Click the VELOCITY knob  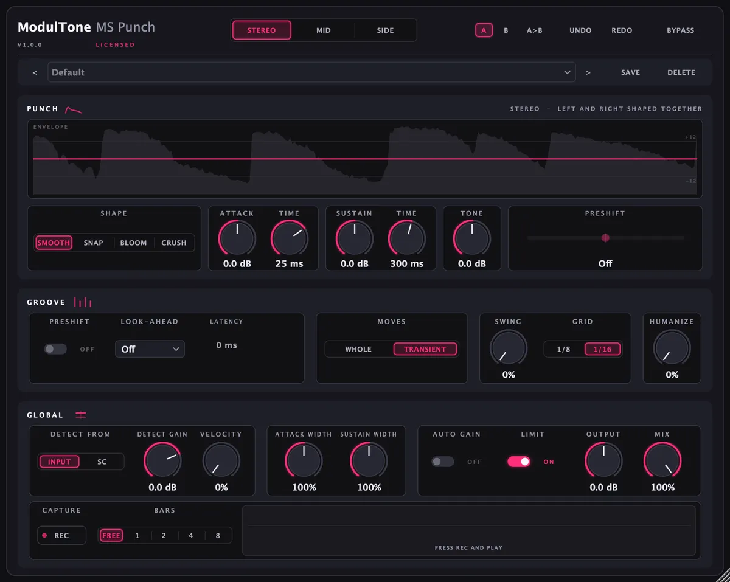pos(221,460)
